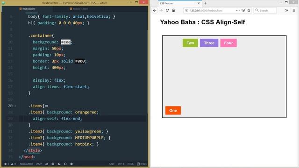Click the purple Three box

(209, 43)
